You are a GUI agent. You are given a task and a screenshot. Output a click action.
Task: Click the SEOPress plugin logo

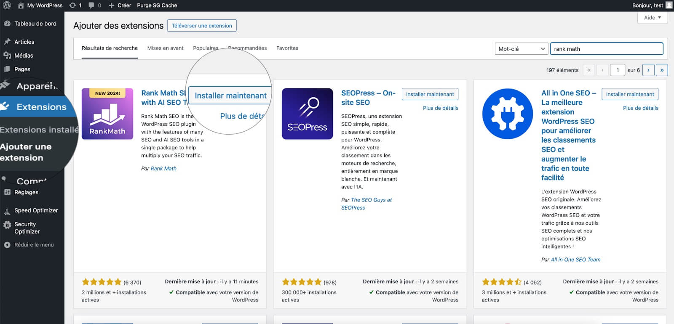308,114
